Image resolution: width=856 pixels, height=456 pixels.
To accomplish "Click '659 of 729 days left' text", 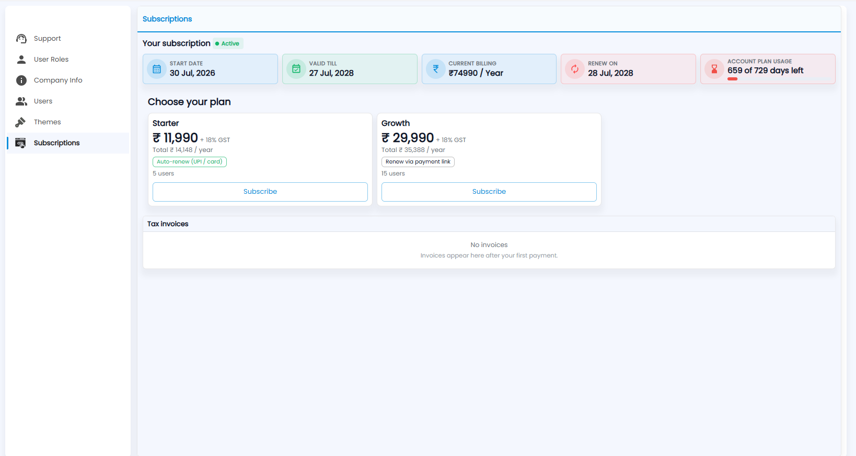I will coord(766,71).
